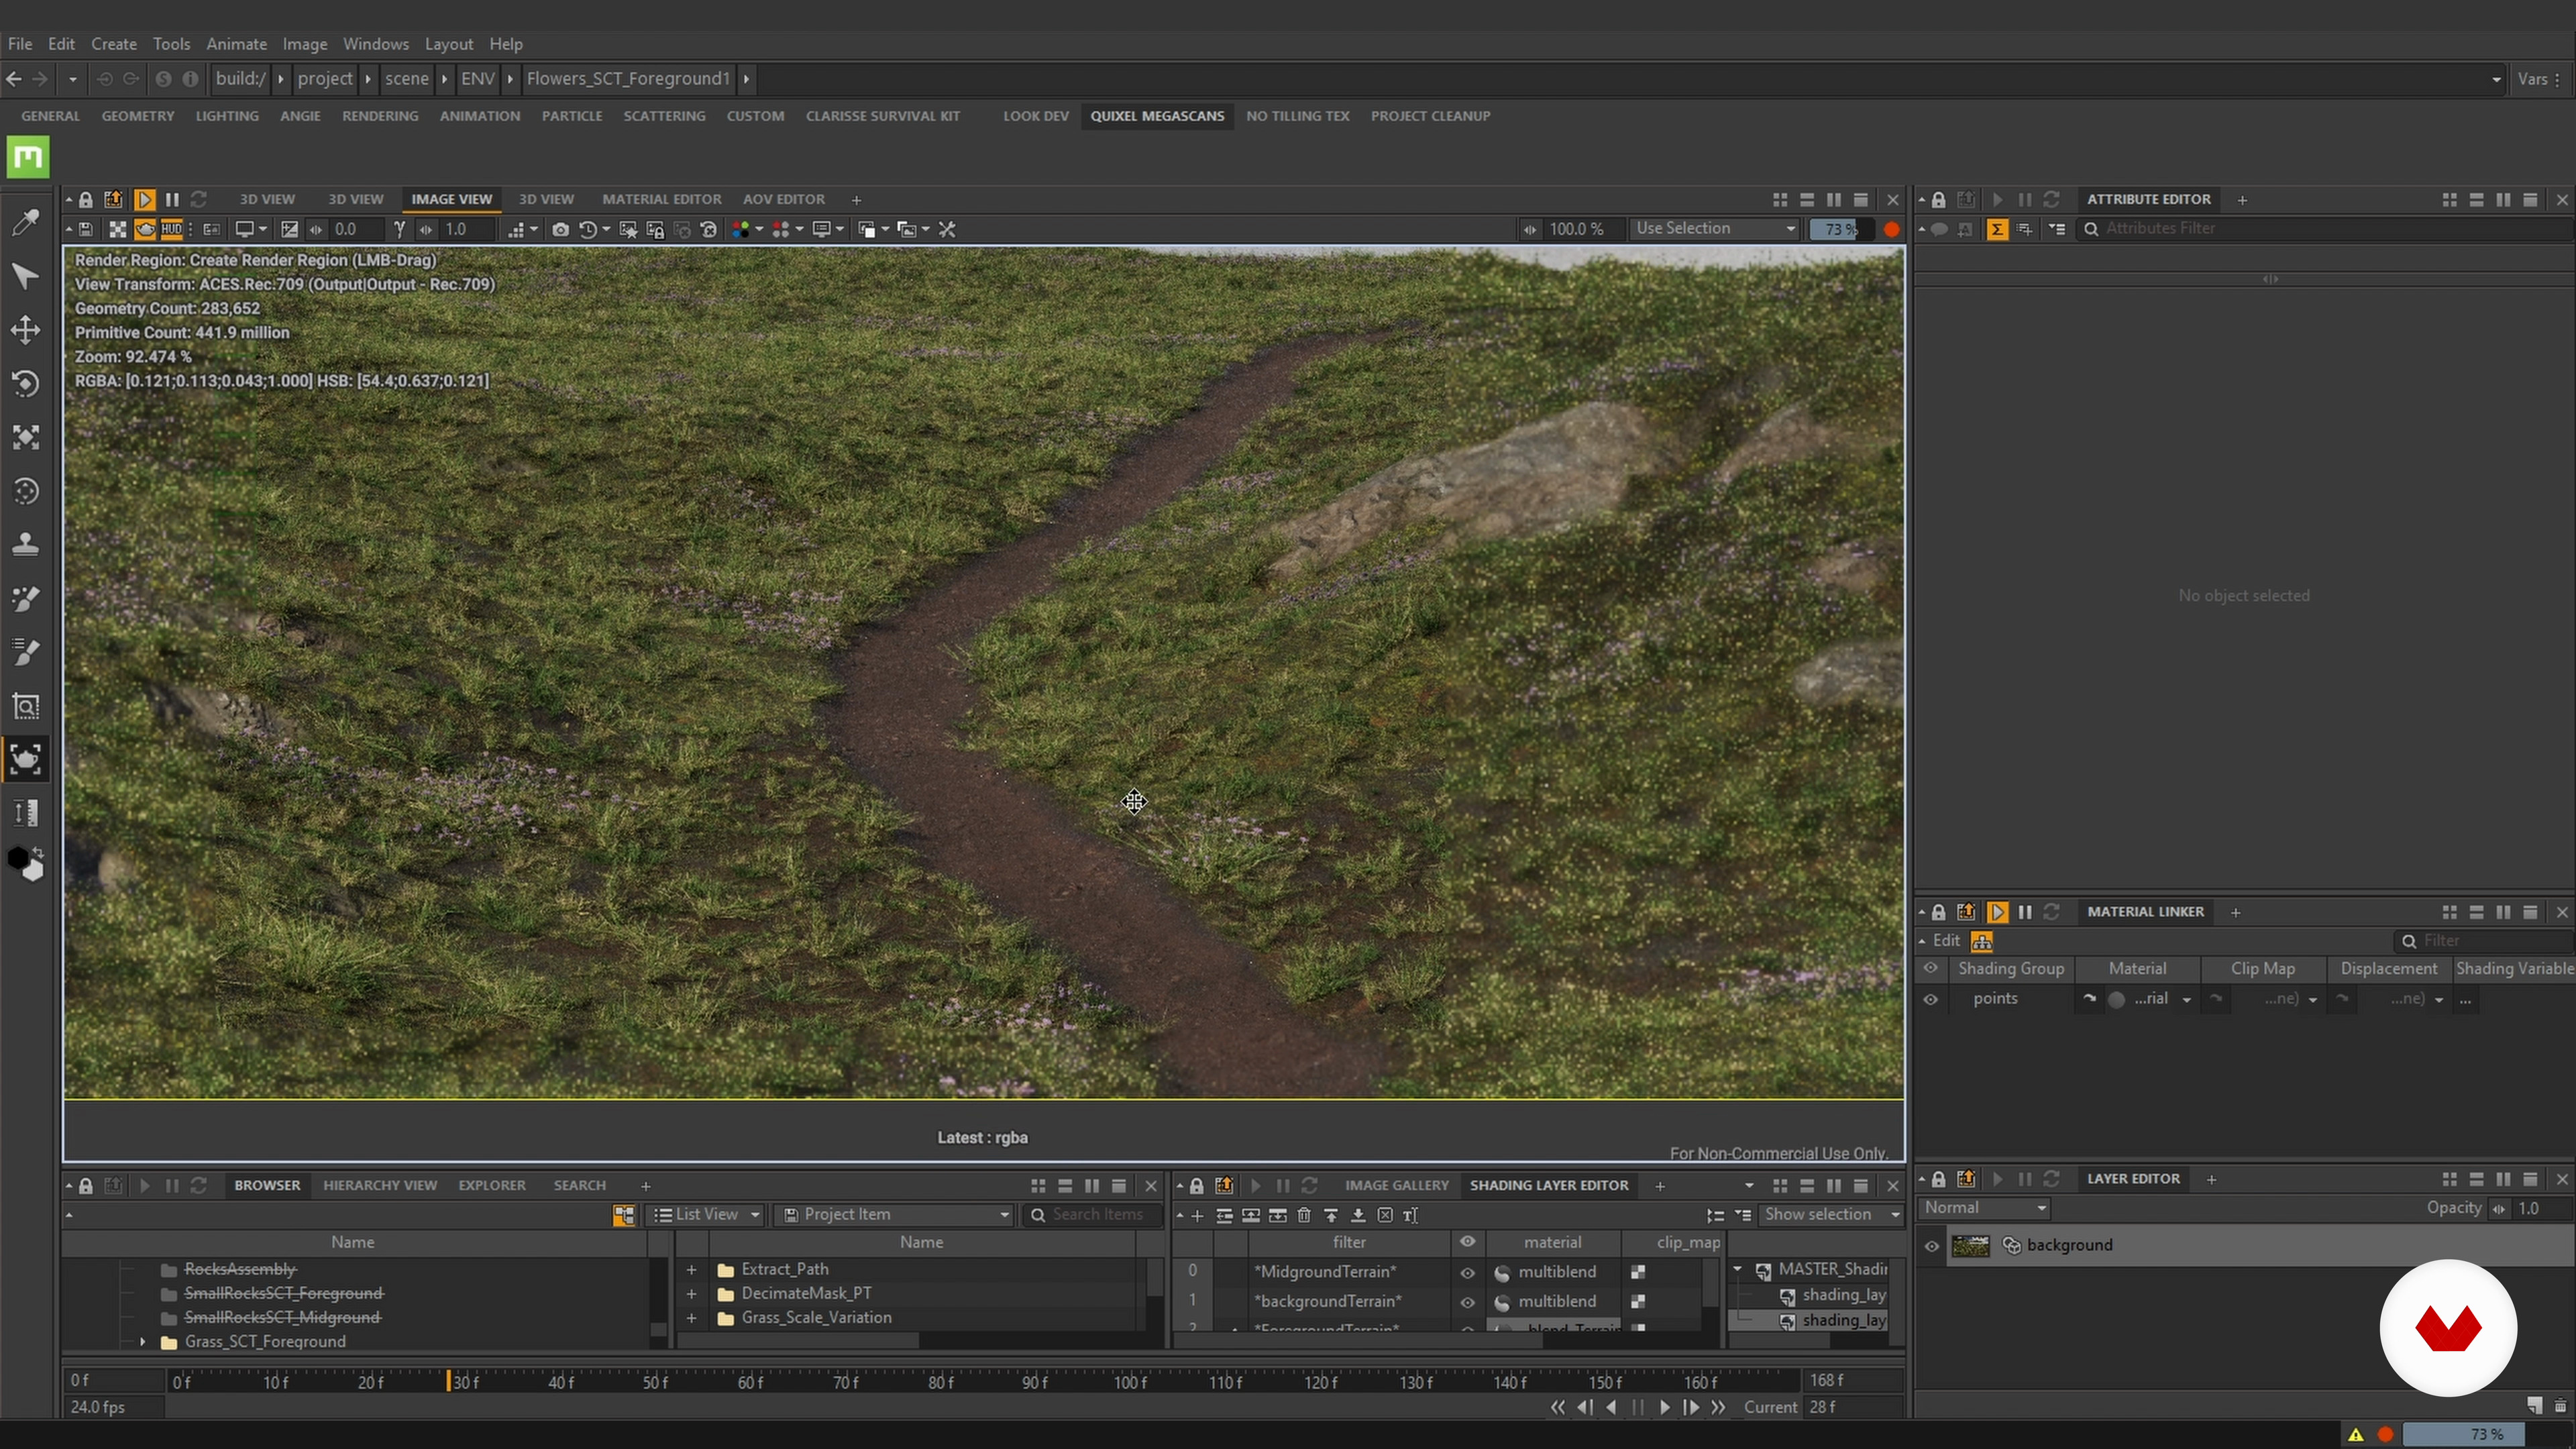This screenshot has height=1449, width=2576.
Task: Toggle lock on Material Linker panel
Action: click(1938, 912)
